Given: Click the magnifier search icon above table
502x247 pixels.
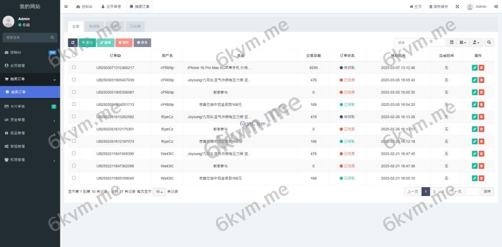Looking at the screenshot, I should click(489, 43).
